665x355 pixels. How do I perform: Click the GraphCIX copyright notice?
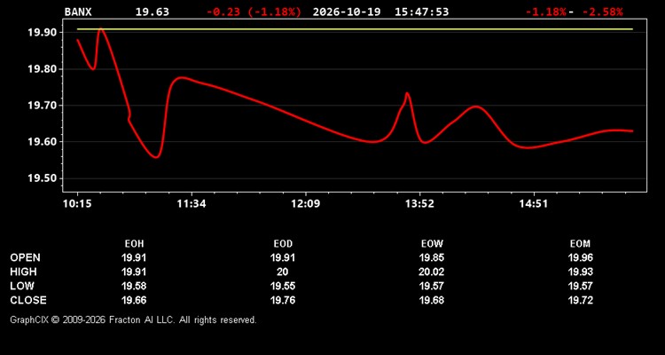133,319
